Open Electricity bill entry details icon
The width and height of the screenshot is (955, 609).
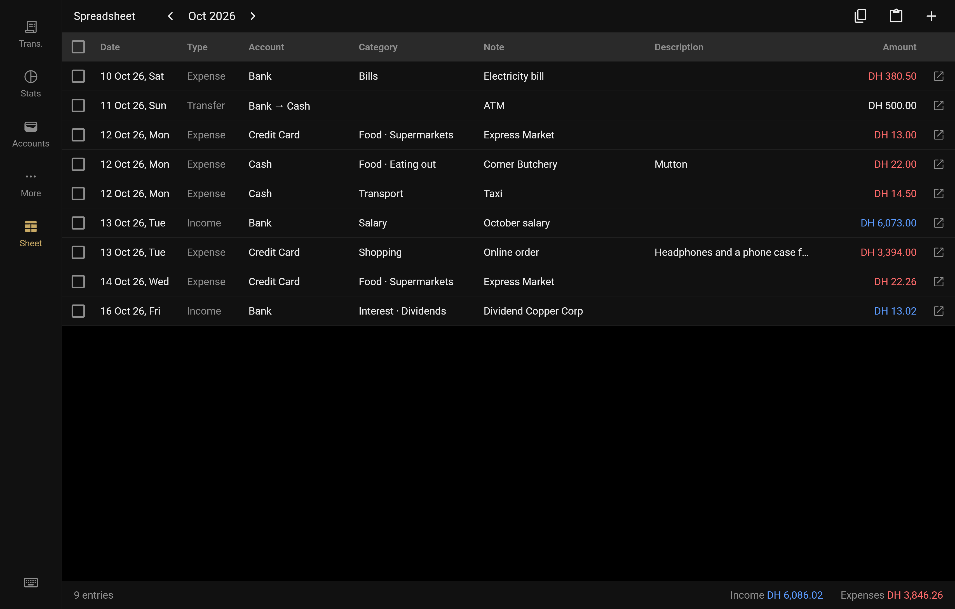[x=938, y=76]
